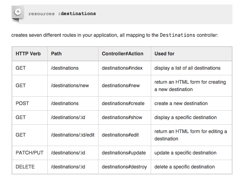The height and width of the screenshot is (180, 243).
Task: Click 'delete a specific destination' description
Action: [x=184, y=167]
